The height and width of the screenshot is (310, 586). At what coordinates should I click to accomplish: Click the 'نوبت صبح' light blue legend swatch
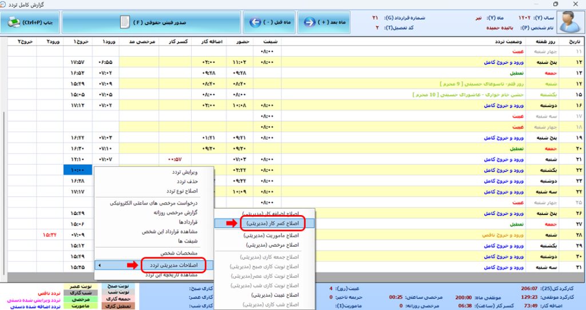click(x=119, y=285)
